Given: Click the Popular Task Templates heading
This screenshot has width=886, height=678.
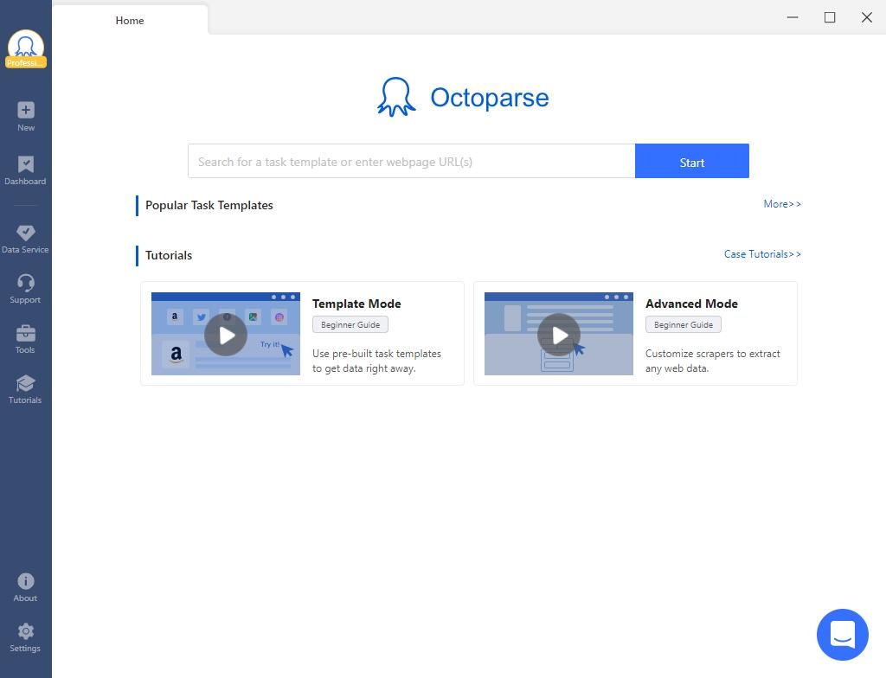Looking at the screenshot, I should [209, 205].
